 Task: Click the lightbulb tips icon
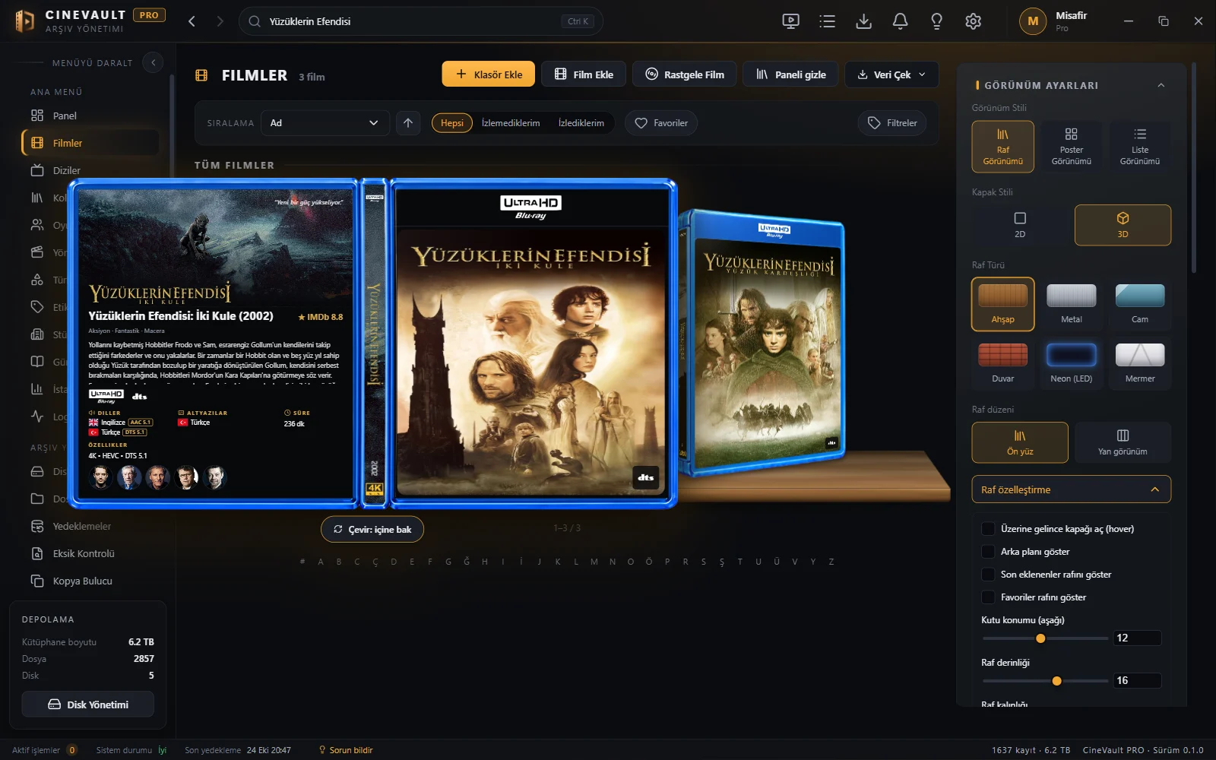pyautogui.click(x=936, y=21)
